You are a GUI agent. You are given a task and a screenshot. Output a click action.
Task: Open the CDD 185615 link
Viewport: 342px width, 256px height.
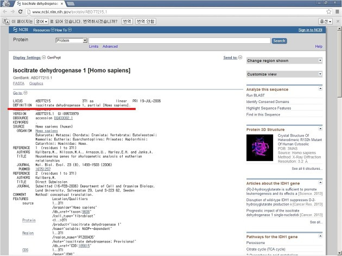tap(84, 246)
